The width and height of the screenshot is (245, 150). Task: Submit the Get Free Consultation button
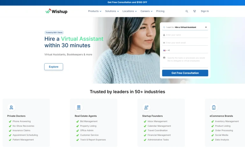pyautogui.click(x=185, y=73)
